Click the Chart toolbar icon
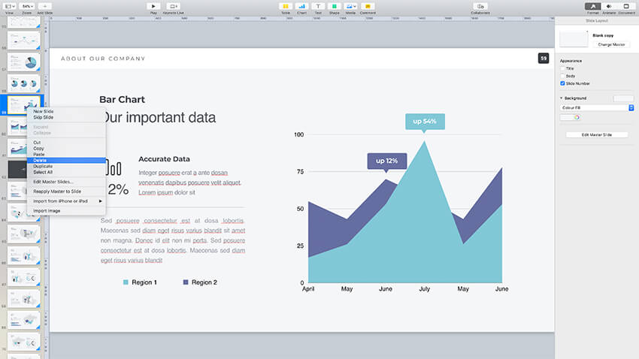Image resolution: width=639 pixels, height=359 pixels. (x=301, y=6)
